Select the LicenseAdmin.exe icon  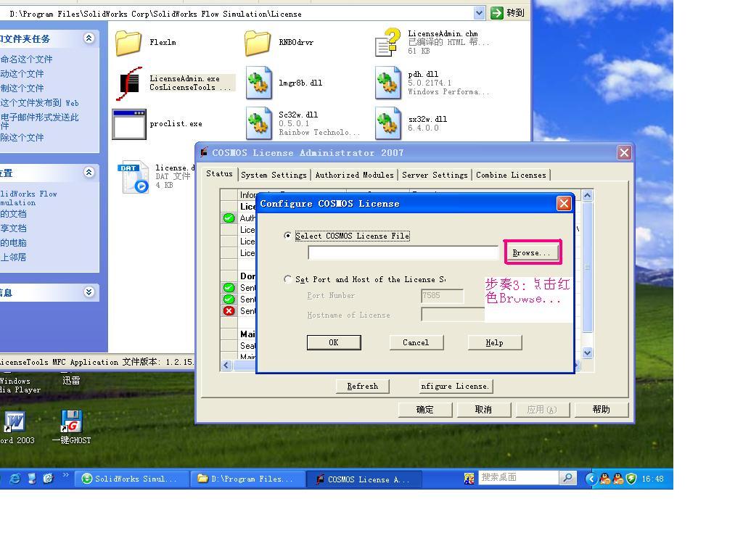click(128, 83)
